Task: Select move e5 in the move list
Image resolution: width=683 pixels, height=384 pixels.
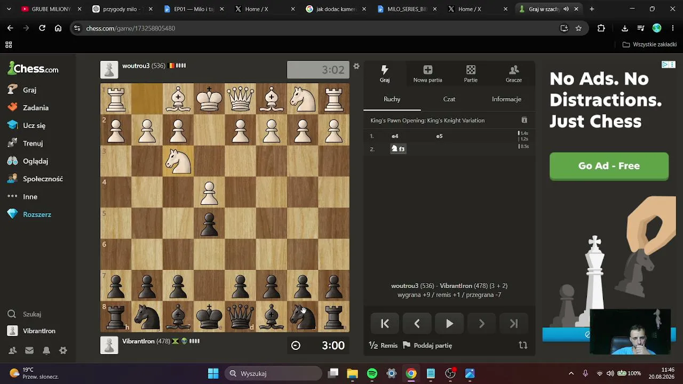Action: [x=439, y=136]
